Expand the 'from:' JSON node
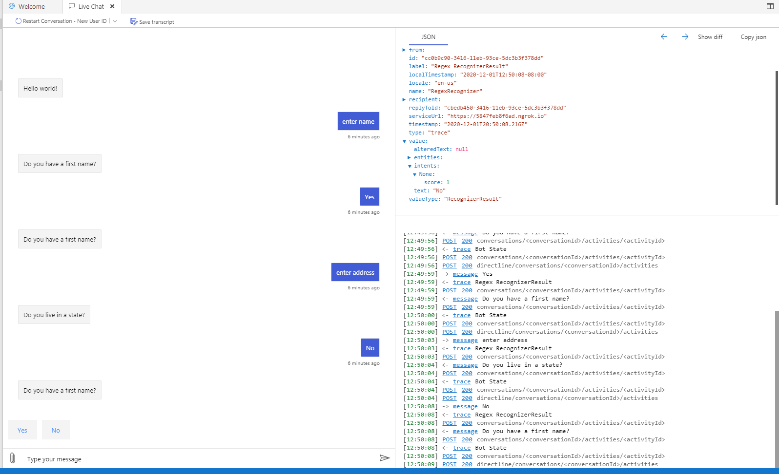The height and width of the screenshot is (474, 779). 404,50
